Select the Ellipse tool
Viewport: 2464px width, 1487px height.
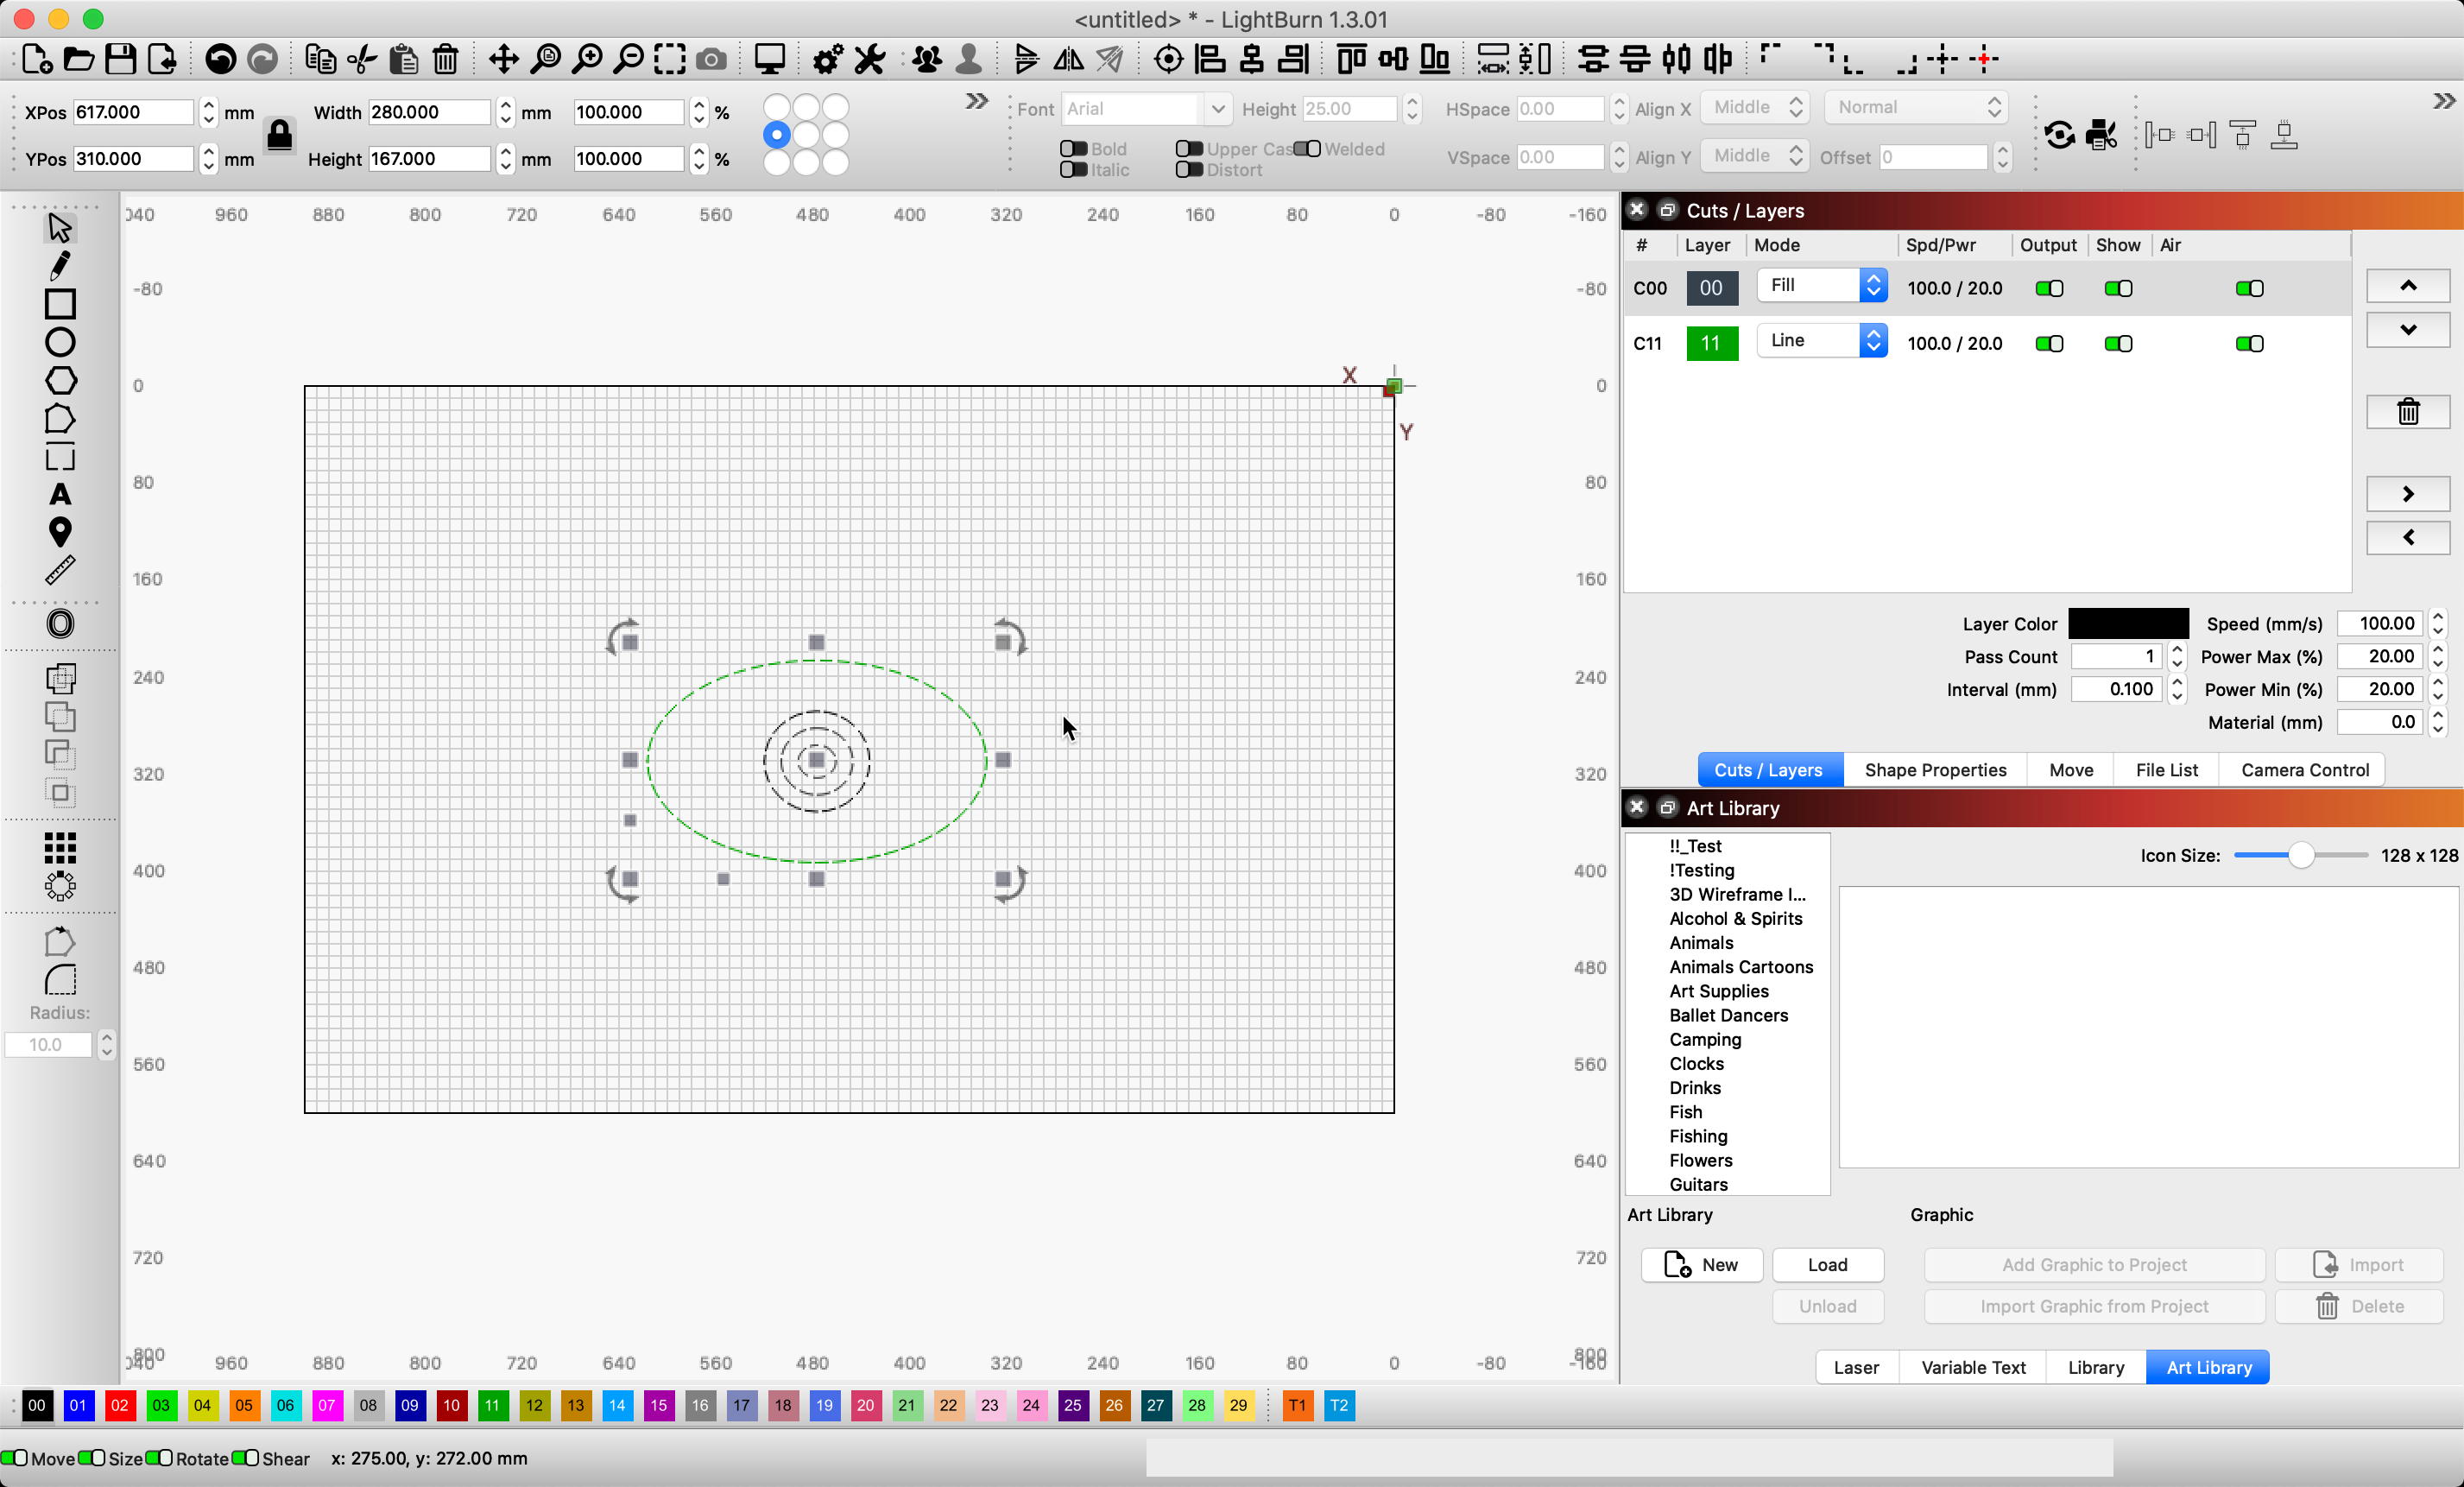(x=60, y=342)
